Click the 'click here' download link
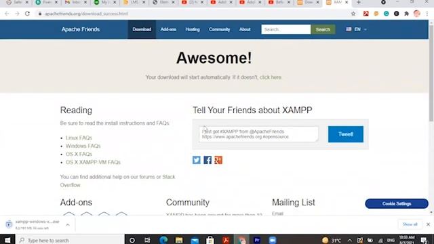Screen dimensions: 434x244 point(271,77)
